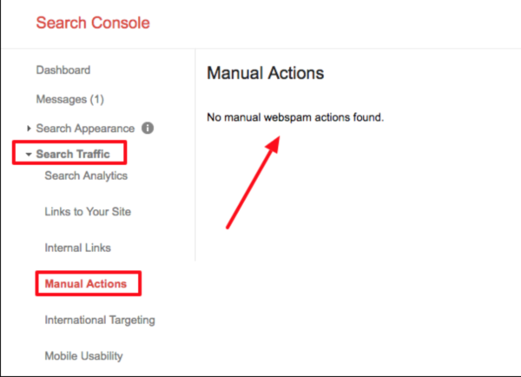Collapse the Search Traffic arrow
This screenshot has width=521, height=377.
(x=29, y=155)
